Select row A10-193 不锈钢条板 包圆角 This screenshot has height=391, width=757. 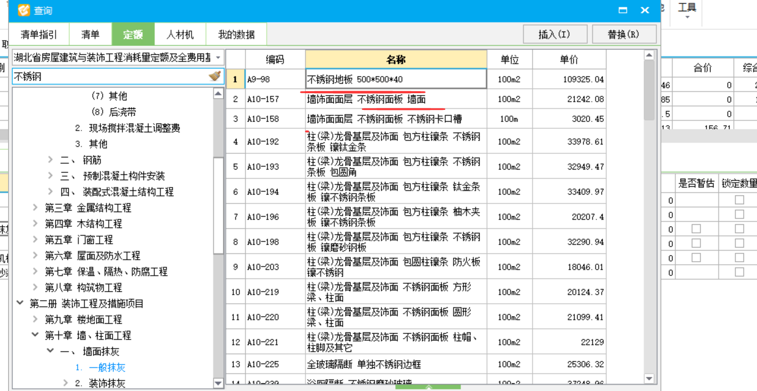tap(416, 166)
